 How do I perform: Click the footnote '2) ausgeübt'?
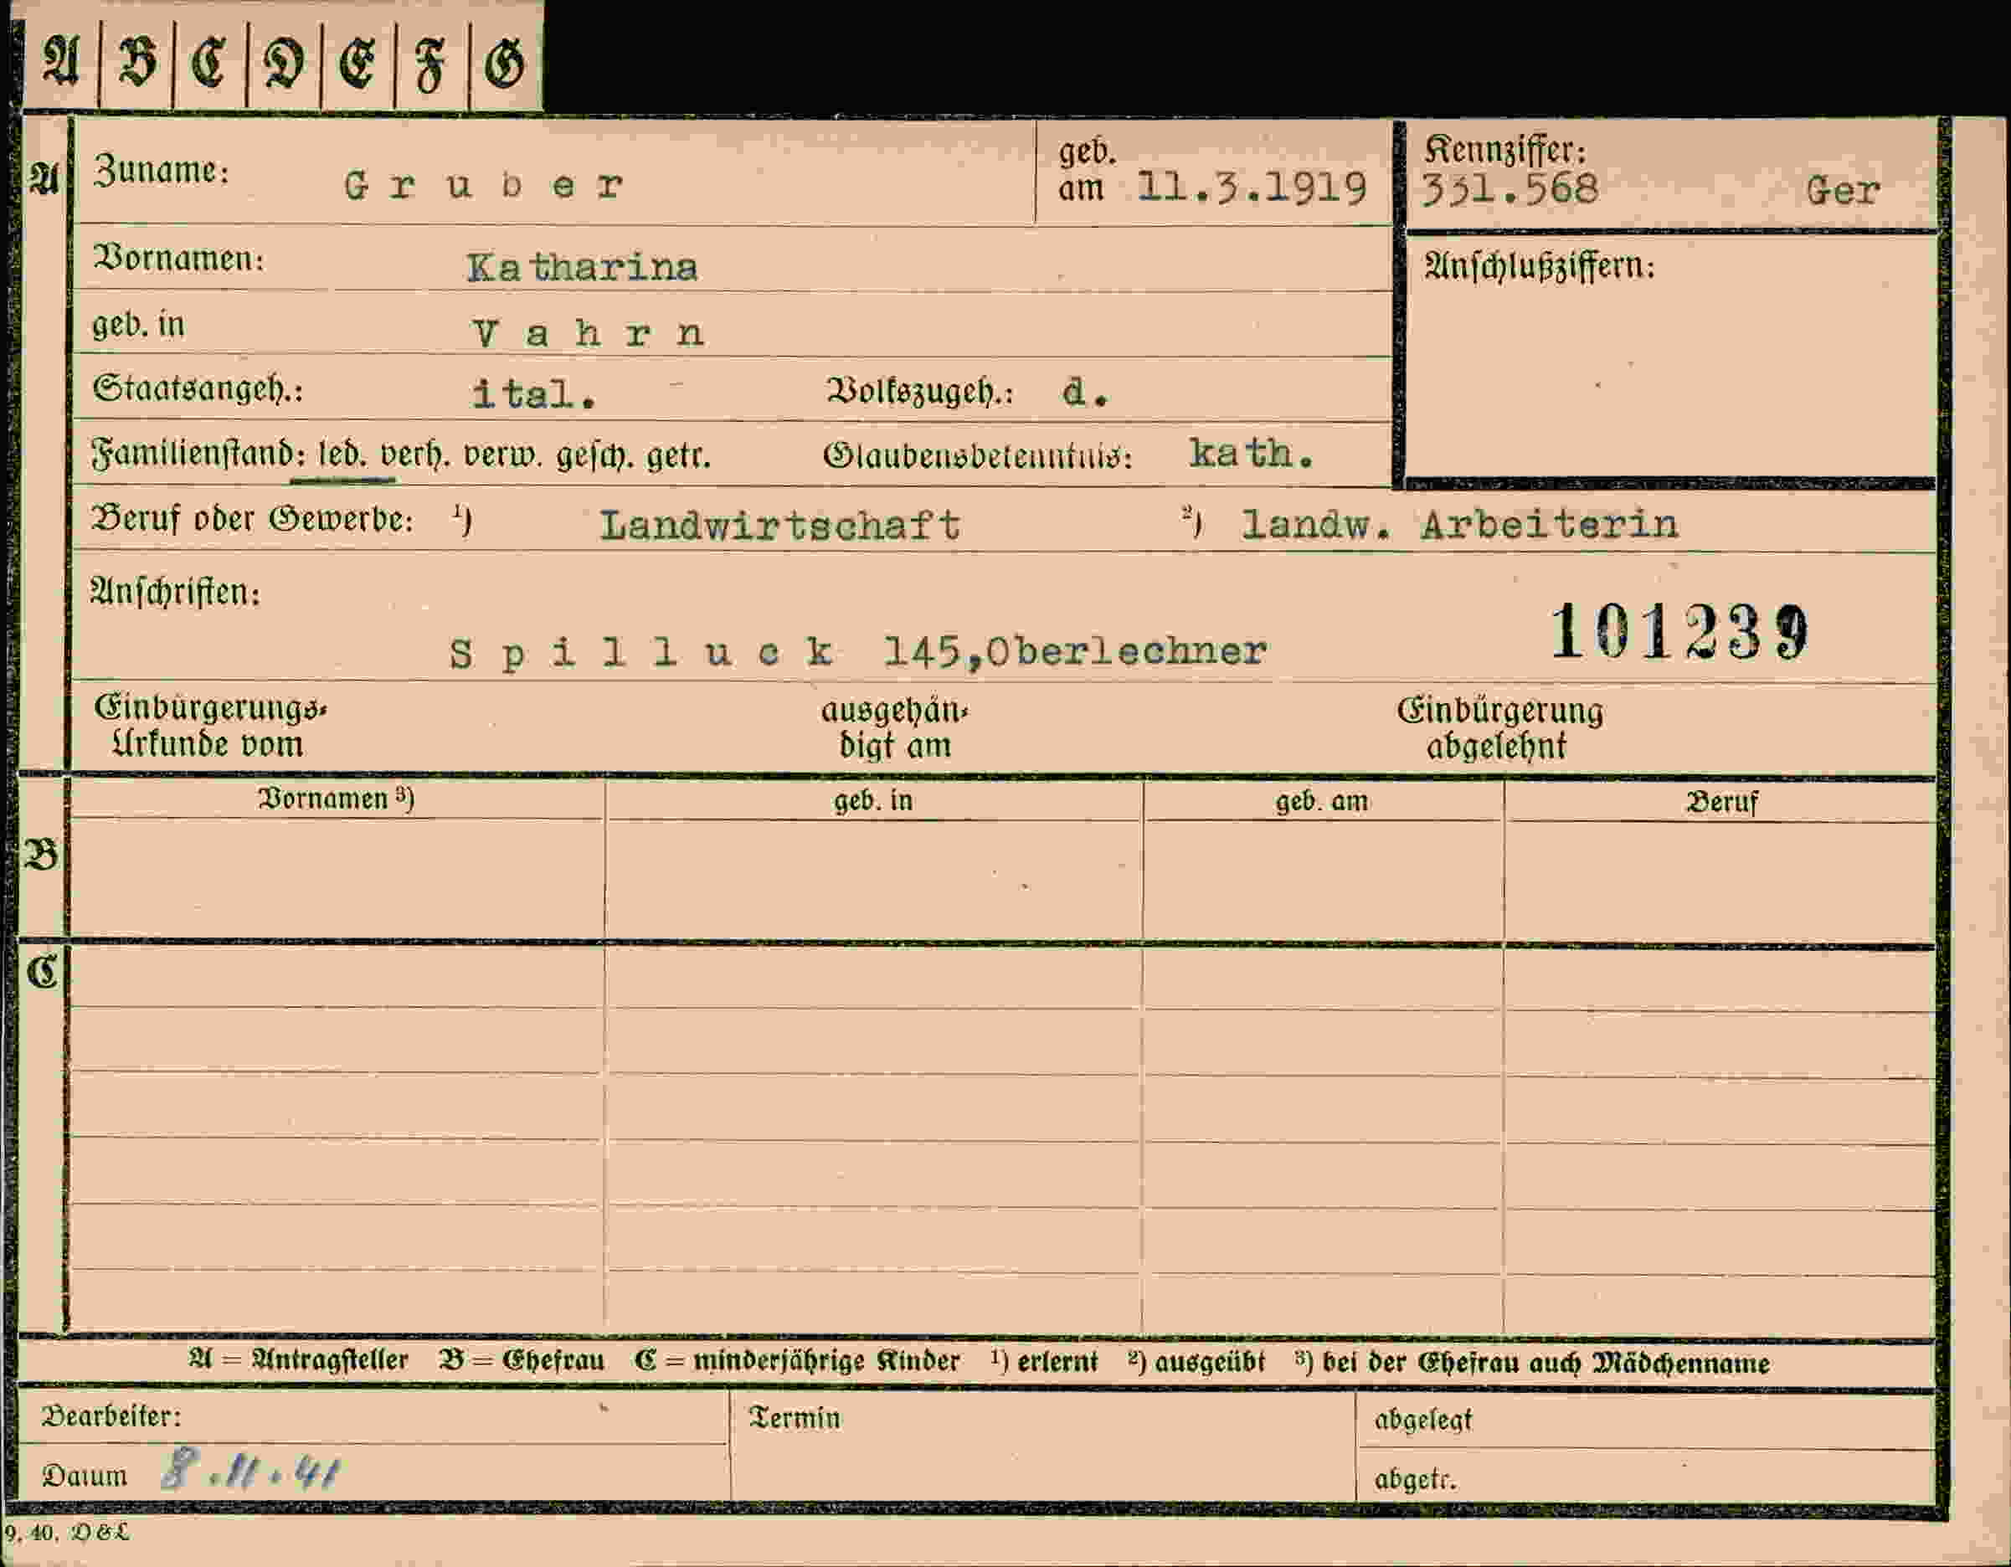click(x=1197, y=1362)
